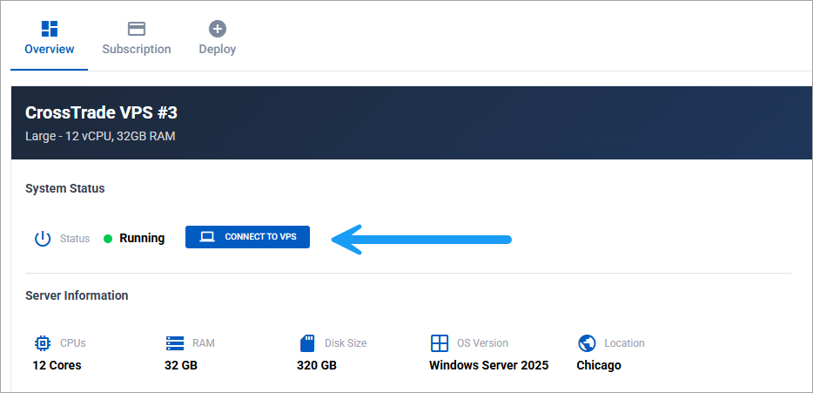Screen dimensions: 813x393
Task: Select the Overview tab label
Action: tap(50, 50)
